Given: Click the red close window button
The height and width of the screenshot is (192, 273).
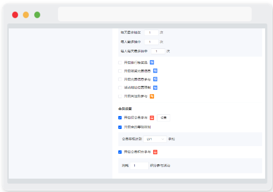Looking at the screenshot, I should (x=15, y=15).
